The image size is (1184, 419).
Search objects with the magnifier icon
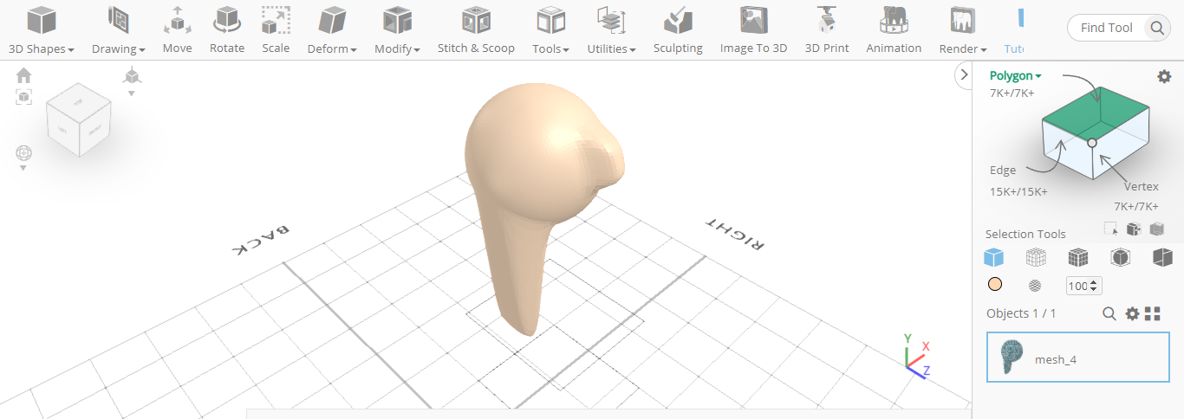click(1109, 313)
